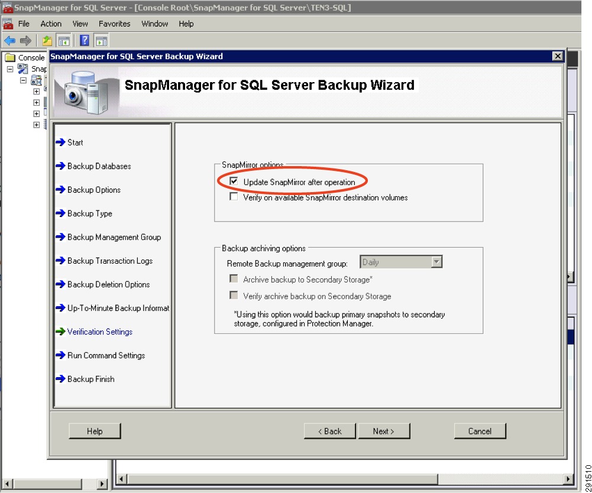Click the Up One Level folder icon

click(47, 40)
